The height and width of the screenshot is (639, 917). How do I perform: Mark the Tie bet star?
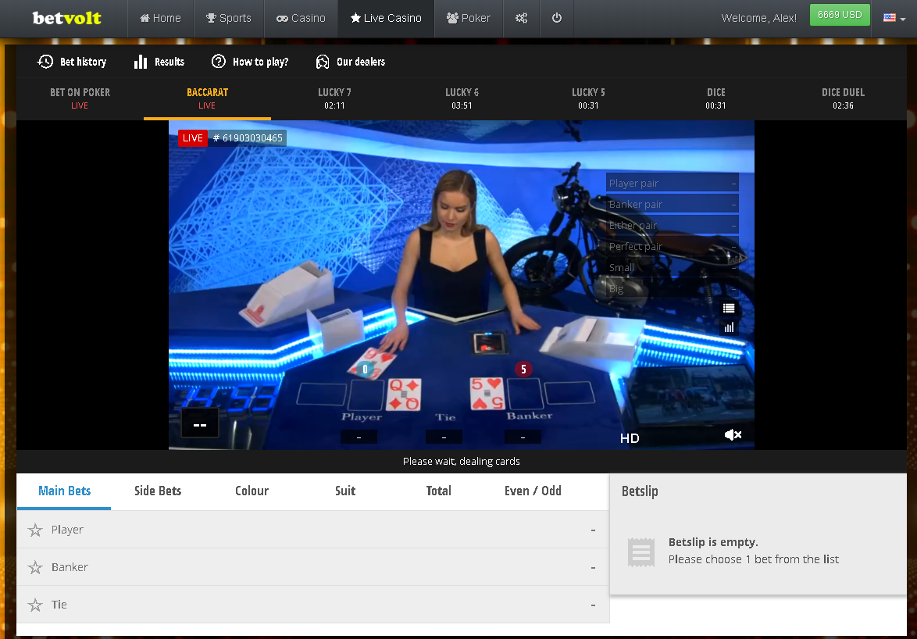(35, 605)
